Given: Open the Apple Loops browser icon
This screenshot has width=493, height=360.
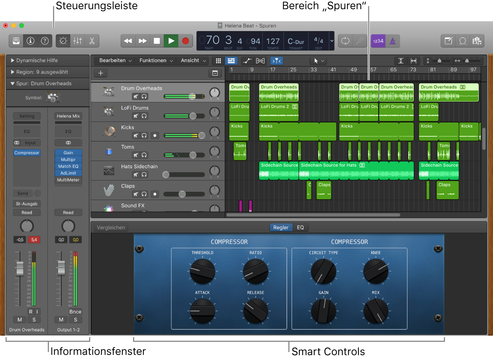Looking at the screenshot, I should click(x=463, y=41).
